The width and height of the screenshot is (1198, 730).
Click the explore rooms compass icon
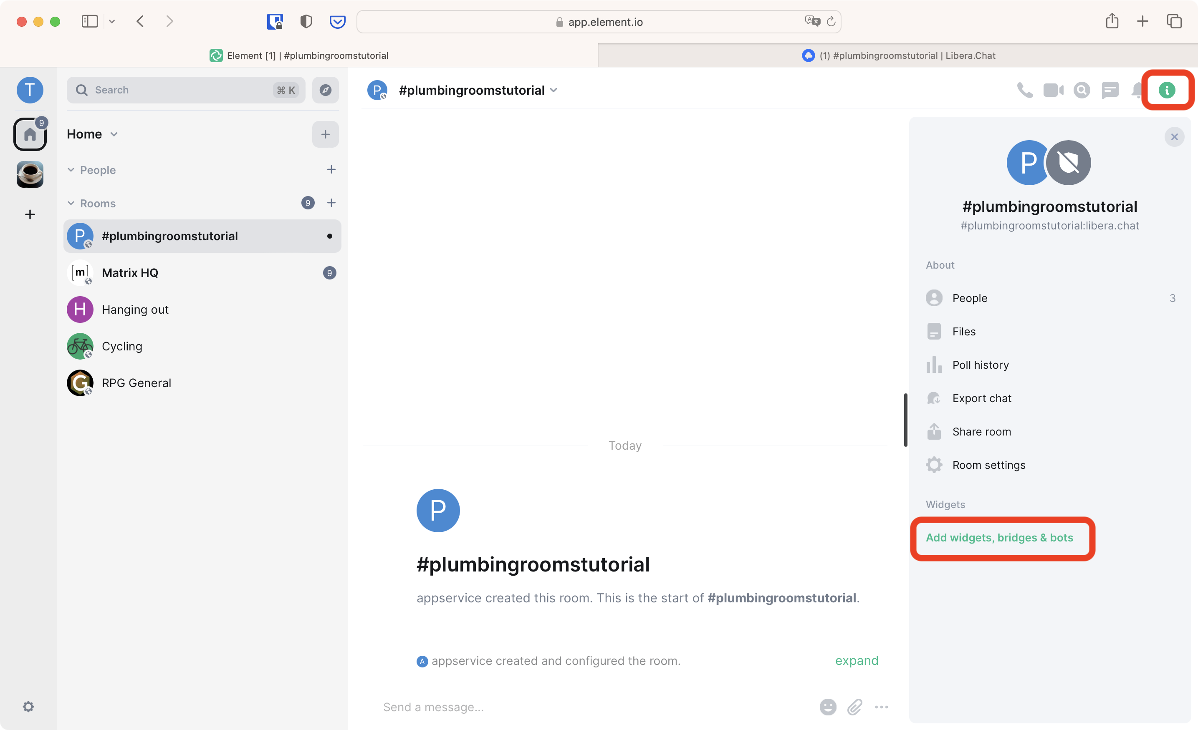pyautogui.click(x=325, y=90)
